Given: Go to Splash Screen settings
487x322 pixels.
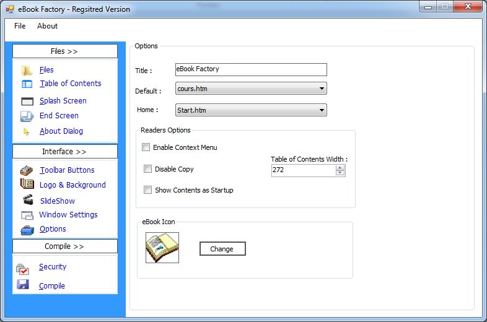Looking at the screenshot, I should 63,101.
